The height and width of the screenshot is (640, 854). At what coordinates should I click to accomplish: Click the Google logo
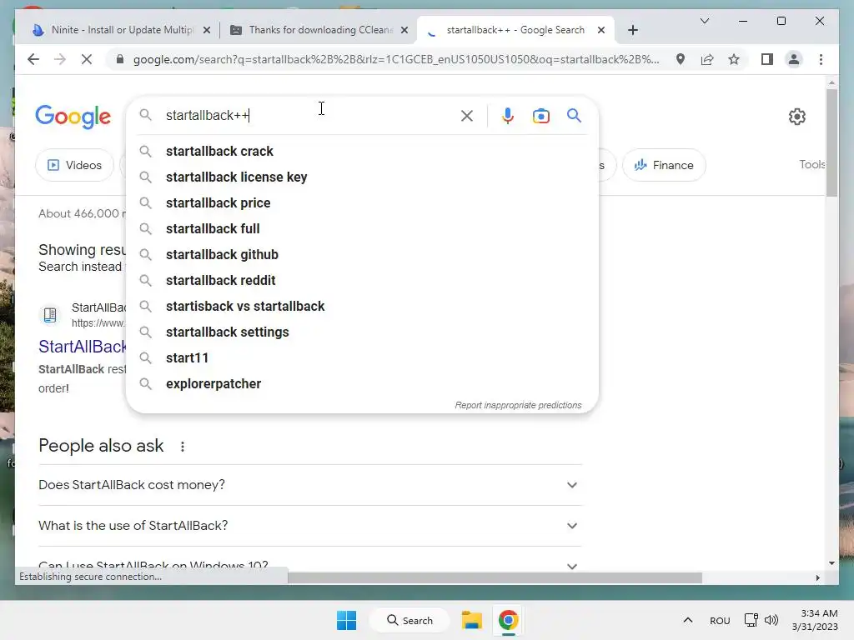tap(73, 117)
